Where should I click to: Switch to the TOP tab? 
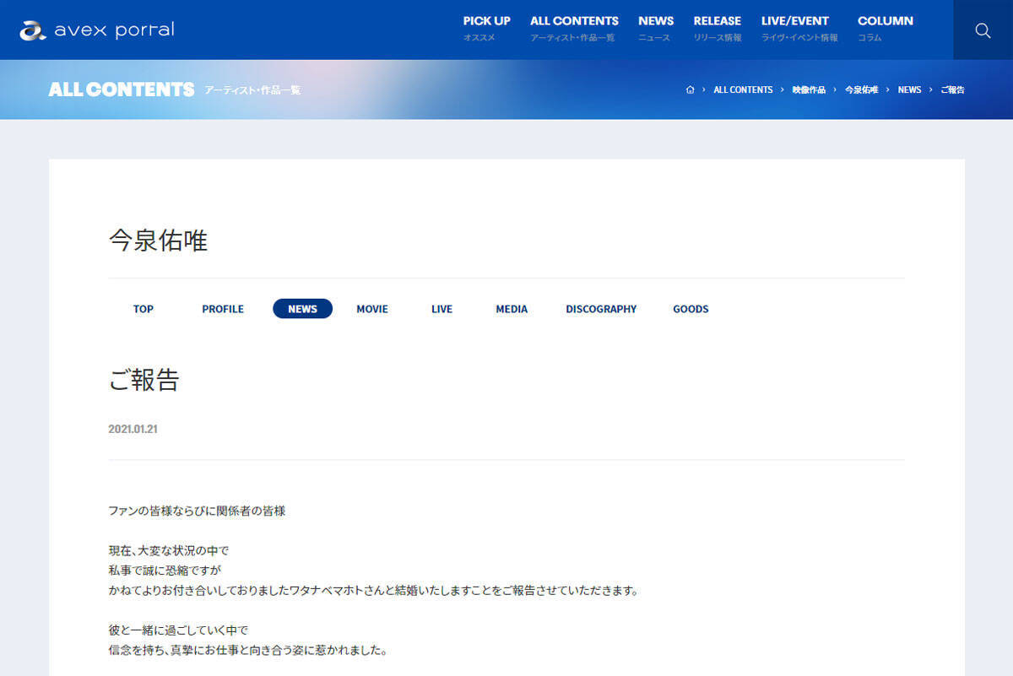coord(144,309)
